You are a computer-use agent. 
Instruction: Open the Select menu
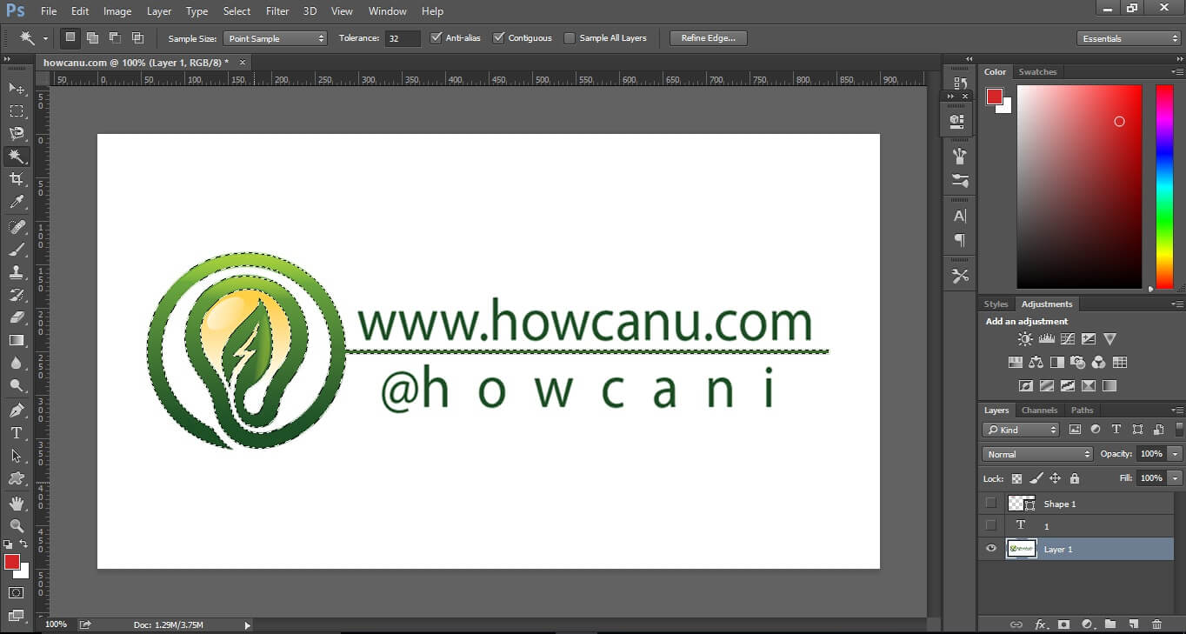click(237, 11)
